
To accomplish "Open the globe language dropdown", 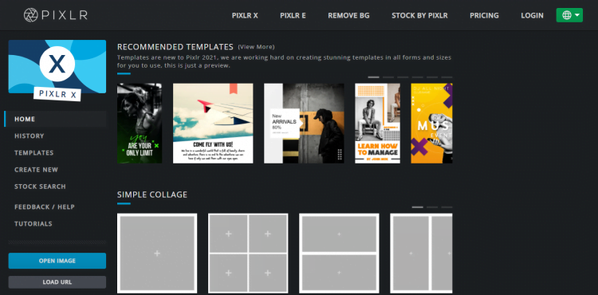I will [x=569, y=15].
